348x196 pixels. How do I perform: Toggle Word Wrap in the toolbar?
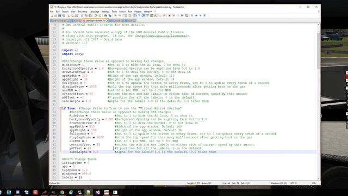(x=135, y=16)
